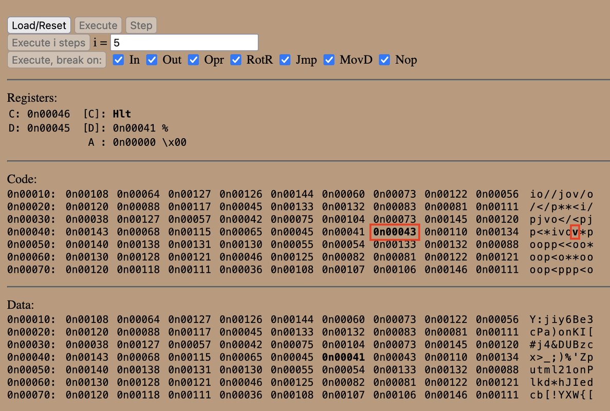The width and height of the screenshot is (610, 411).
Task: Click the 0n00146 cell in Code
Action: (446, 270)
